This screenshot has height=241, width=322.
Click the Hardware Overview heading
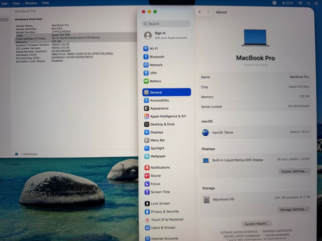pos(29,19)
